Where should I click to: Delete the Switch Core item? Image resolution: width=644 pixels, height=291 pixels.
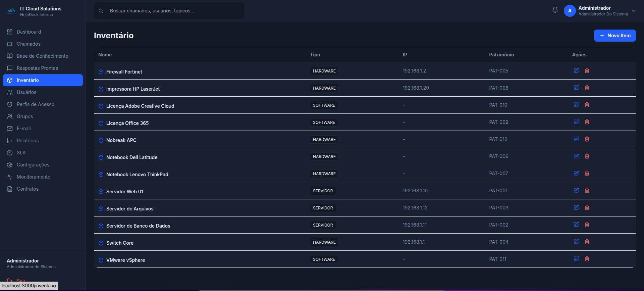pyautogui.click(x=587, y=242)
